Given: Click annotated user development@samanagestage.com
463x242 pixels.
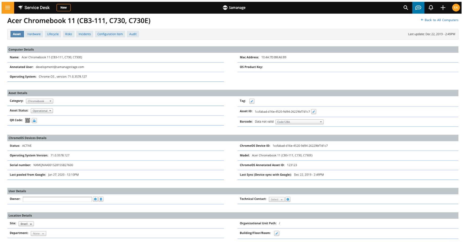Looking at the screenshot, I should tap(60, 67).
